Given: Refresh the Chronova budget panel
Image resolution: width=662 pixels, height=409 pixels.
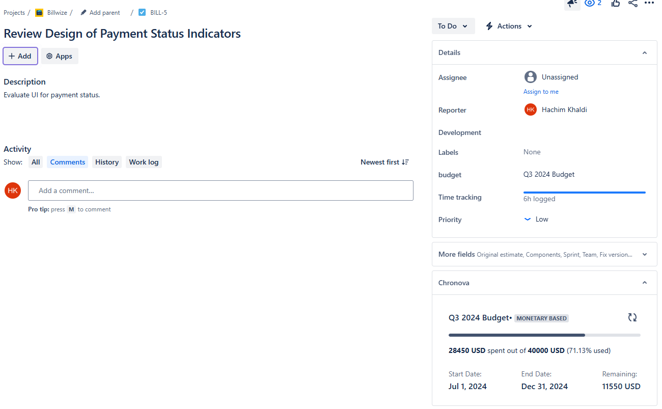Looking at the screenshot, I should pyautogui.click(x=632, y=317).
